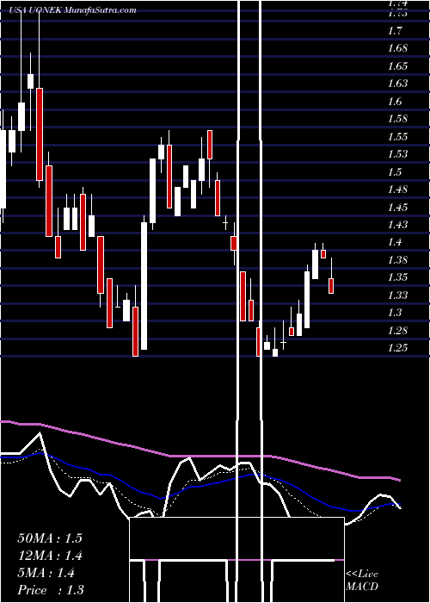Select the 1.33 price axis label
This screenshot has width=430, height=603.
[x=397, y=295]
